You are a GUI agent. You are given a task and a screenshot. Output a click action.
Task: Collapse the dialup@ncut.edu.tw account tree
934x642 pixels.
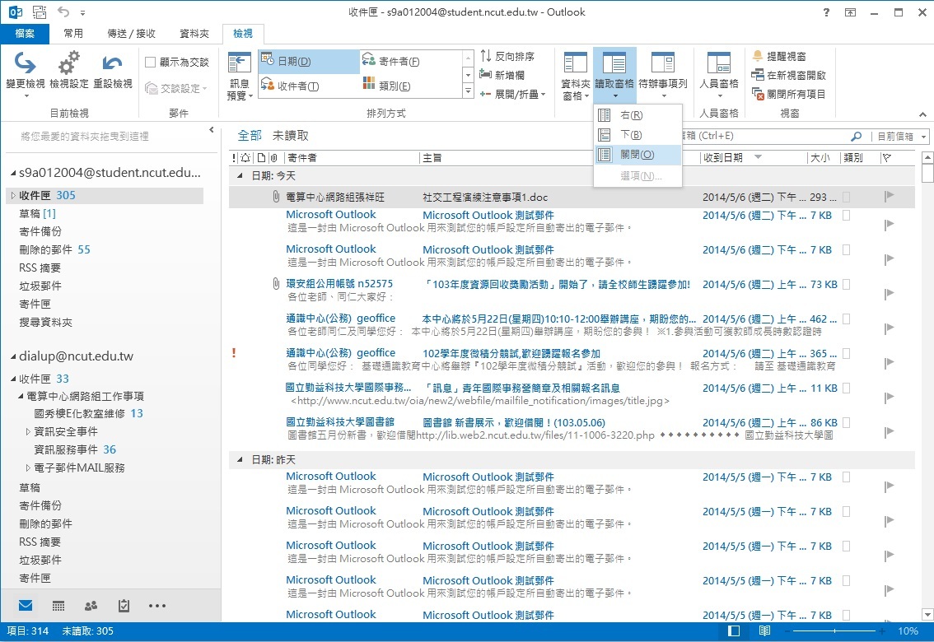(13, 356)
